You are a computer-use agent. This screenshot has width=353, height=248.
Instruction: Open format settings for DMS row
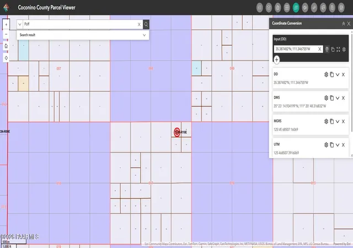(x=326, y=98)
